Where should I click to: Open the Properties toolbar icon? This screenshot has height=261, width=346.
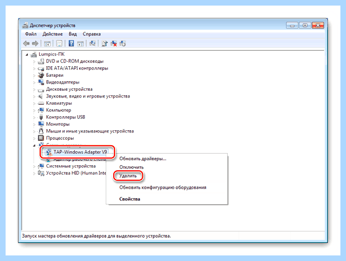tap(59, 43)
